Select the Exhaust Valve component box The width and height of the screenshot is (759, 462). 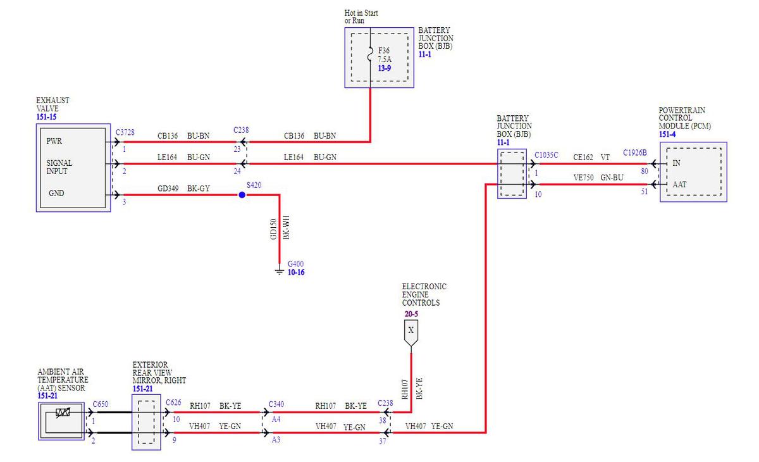click(x=73, y=167)
